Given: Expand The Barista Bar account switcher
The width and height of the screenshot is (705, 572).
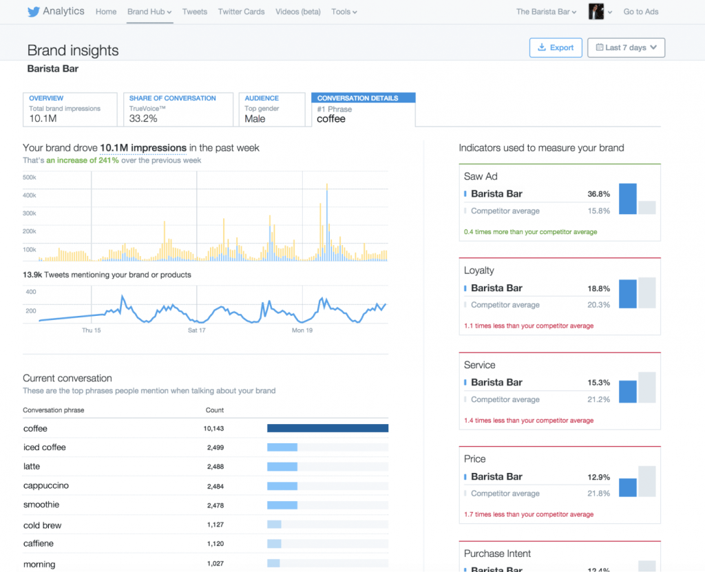Looking at the screenshot, I should coord(545,12).
